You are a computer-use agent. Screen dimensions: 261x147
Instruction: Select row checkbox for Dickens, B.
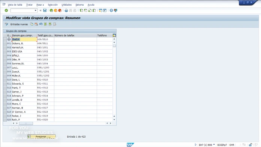[x=5, y=44]
